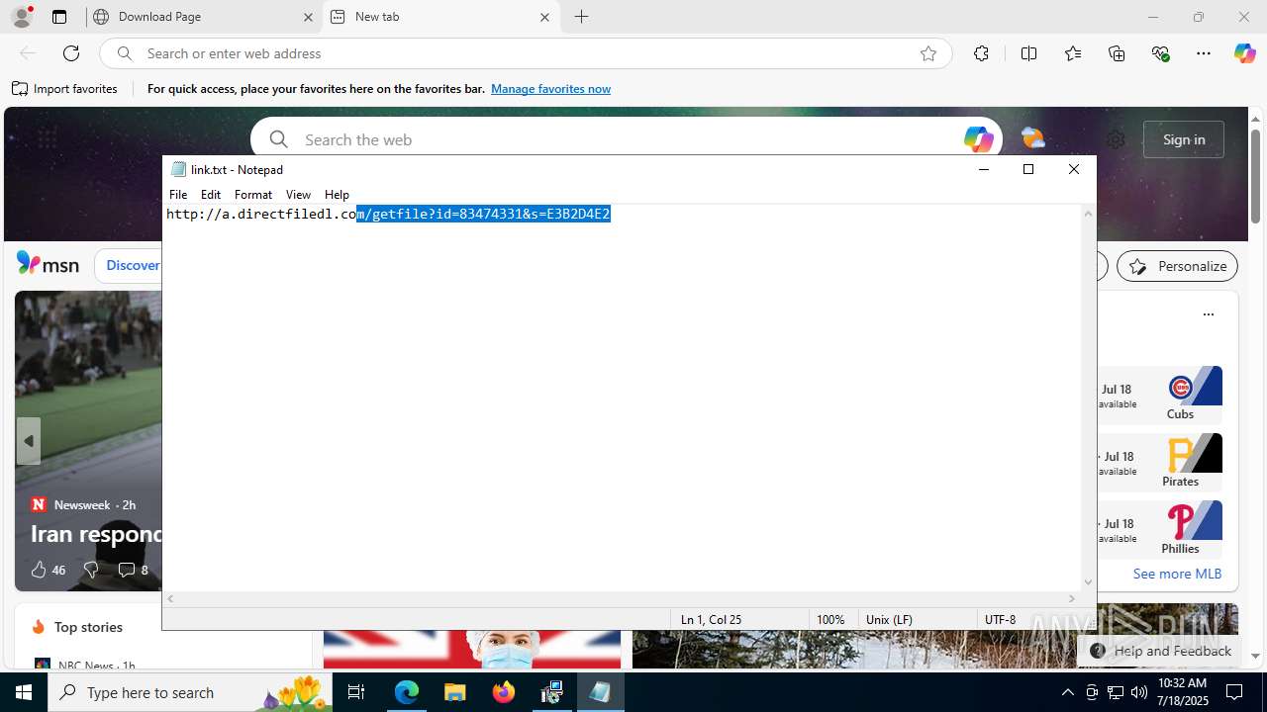Image resolution: width=1267 pixels, height=712 pixels.
Task: Open Notepad Help menu
Action: [x=337, y=195]
